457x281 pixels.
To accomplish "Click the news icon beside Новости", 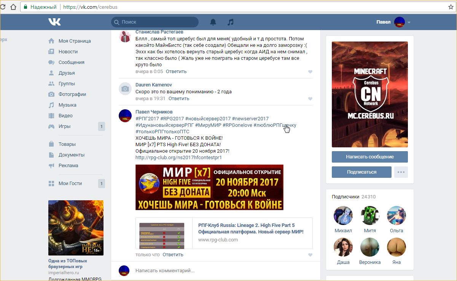I will pyautogui.click(x=51, y=52).
